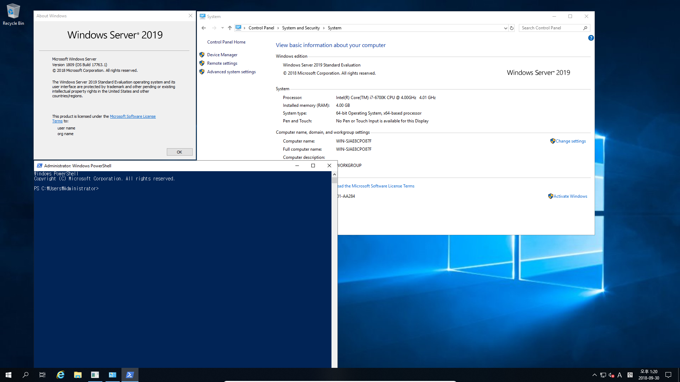Click Korean IME hanja tray icon
Screen dimensions: 680x382
(630, 375)
